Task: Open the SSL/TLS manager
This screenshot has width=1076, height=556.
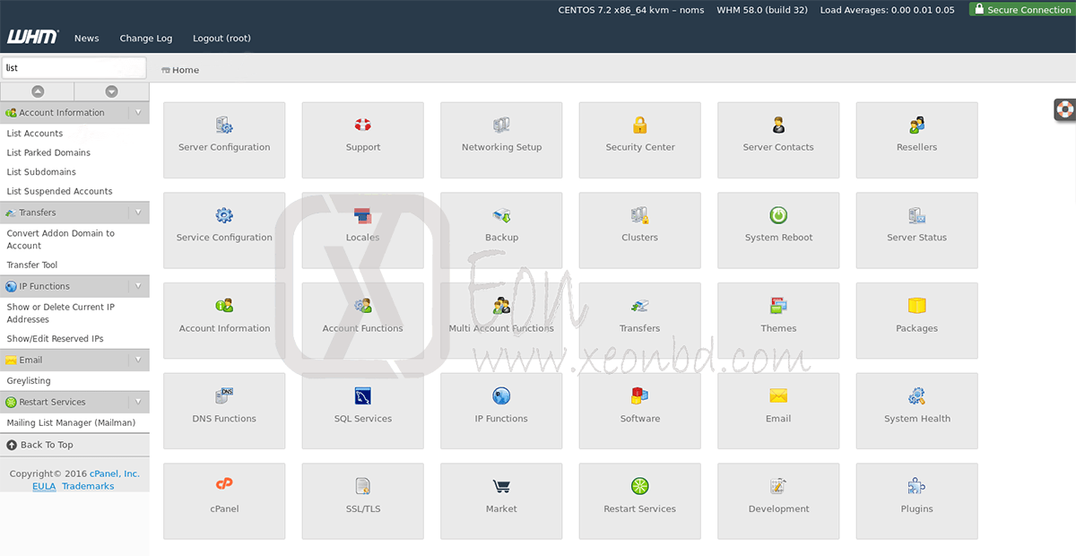Action: tap(362, 501)
